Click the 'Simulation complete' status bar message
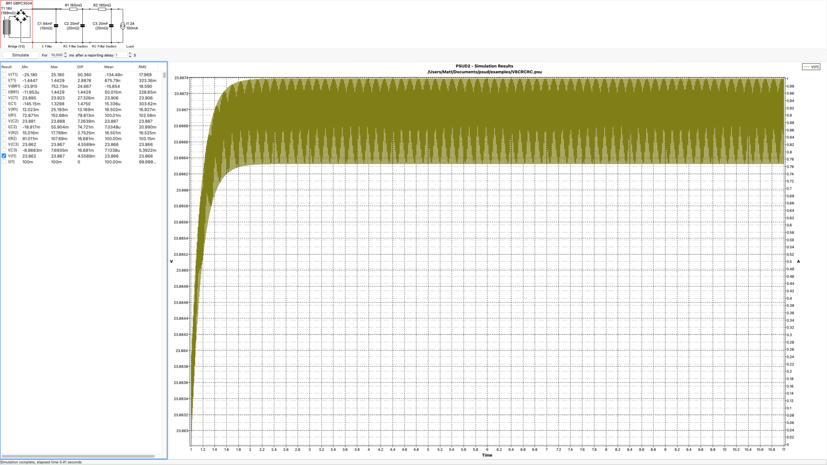Image resolution: width=827 pixels, height=465 pixels. [x=41, y=462]
